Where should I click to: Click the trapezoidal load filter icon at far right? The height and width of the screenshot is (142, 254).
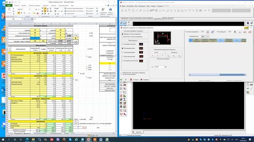click(x=250, y=32)
